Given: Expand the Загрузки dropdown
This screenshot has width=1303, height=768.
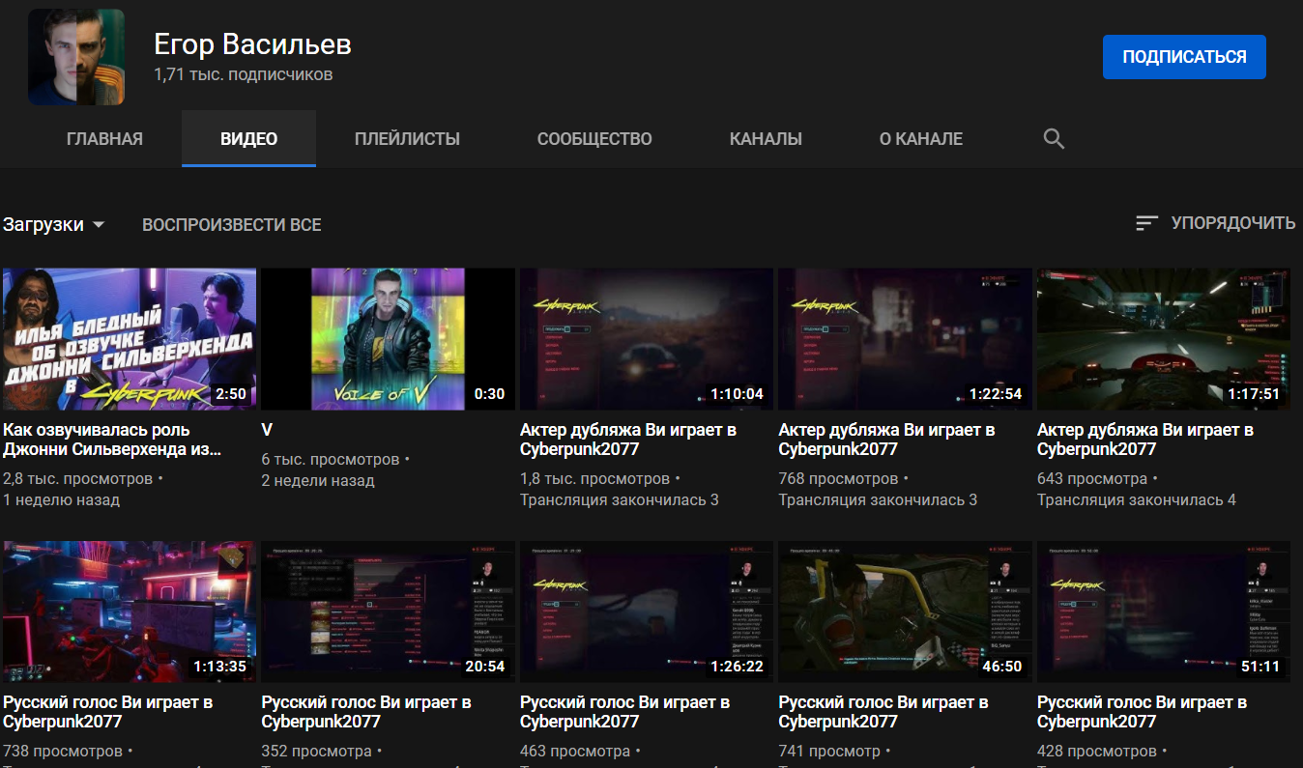Looking at the screenshot, I should (54, 224).
